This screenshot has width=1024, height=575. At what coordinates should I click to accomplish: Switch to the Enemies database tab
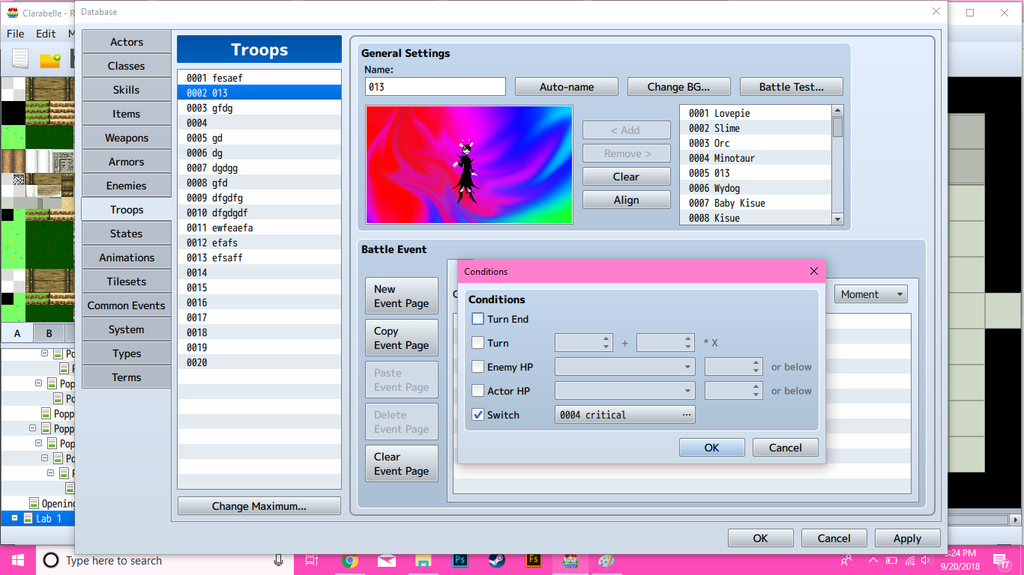tap(127, 186)
